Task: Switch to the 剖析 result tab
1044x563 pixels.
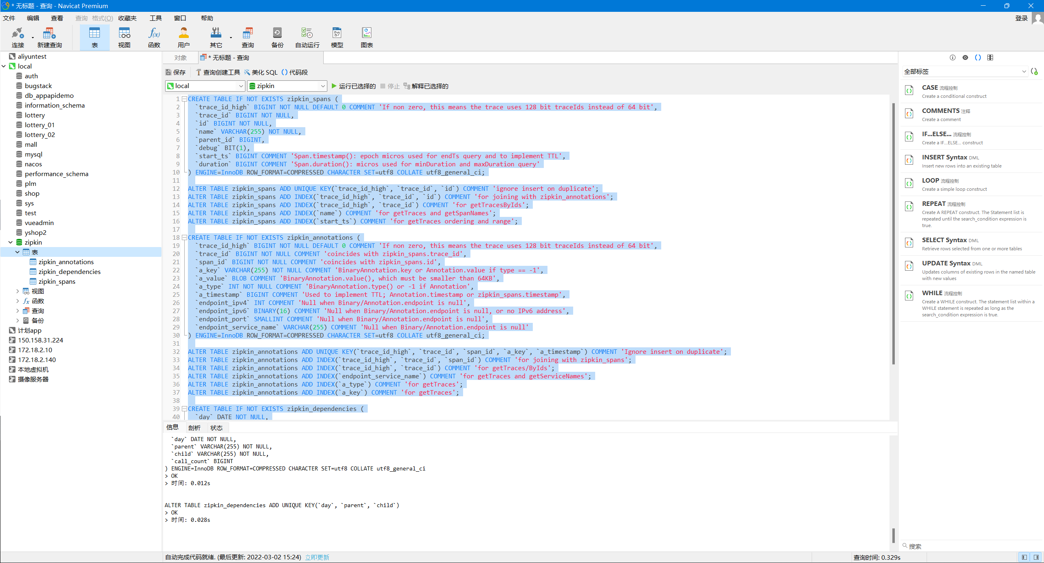Action: coord(194,428)
